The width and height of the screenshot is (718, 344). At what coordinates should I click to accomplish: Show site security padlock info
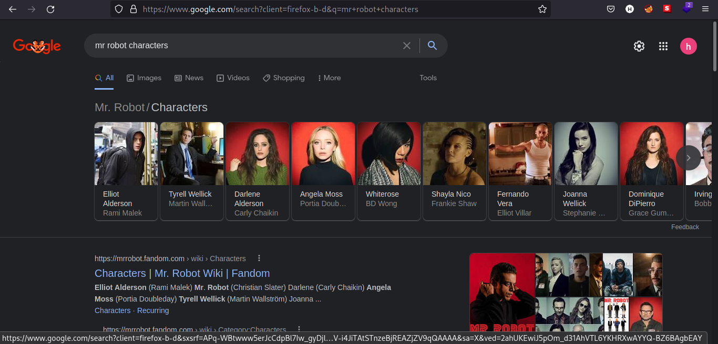pyautogui.click(x=133, y=9)
